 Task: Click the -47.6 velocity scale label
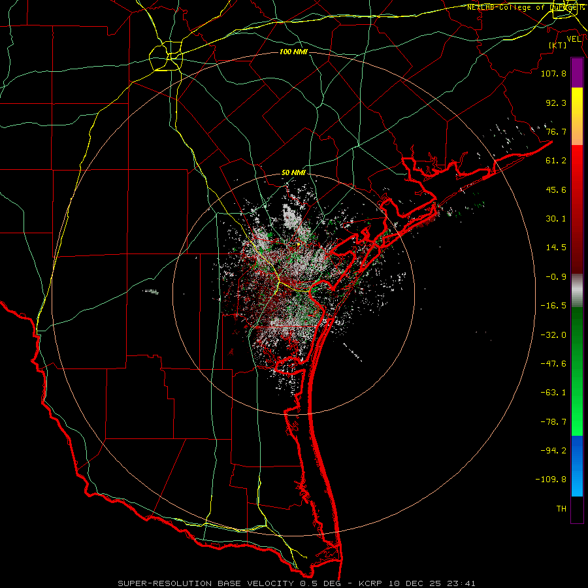[553, 364]
